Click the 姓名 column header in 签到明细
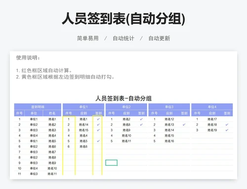Viewport: 247px width, 189px height. pos(52,113)
